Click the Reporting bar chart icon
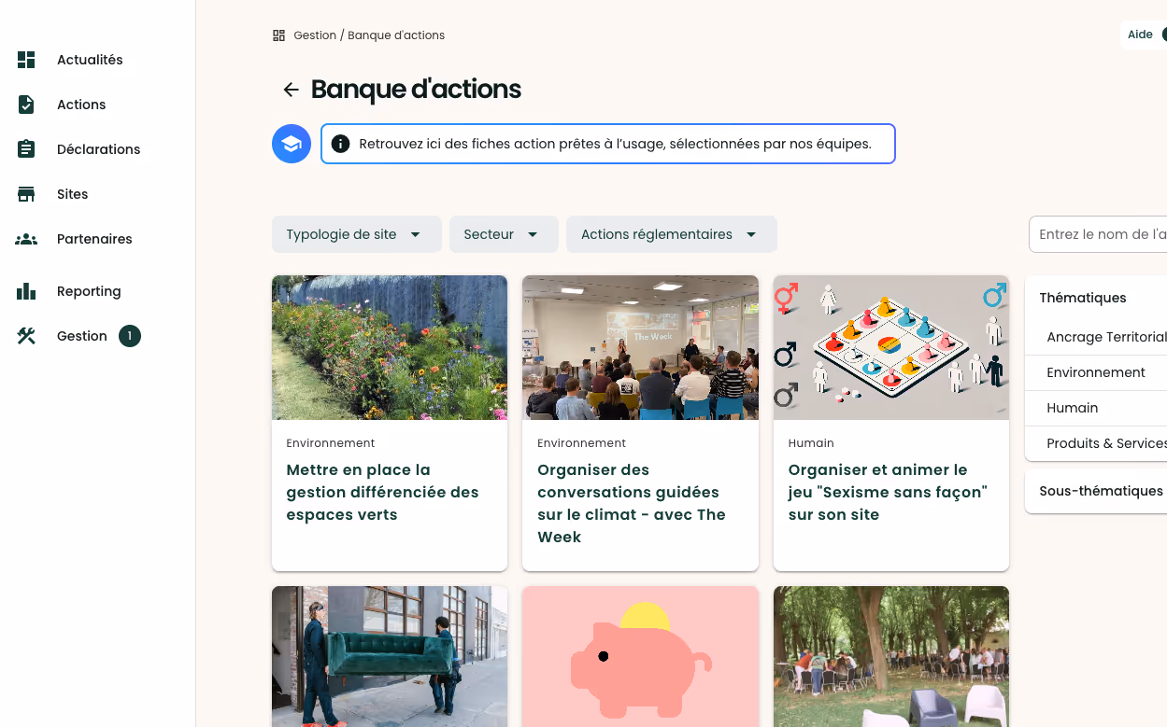This screenshot has width=1167, height=727. coord(26,291)
